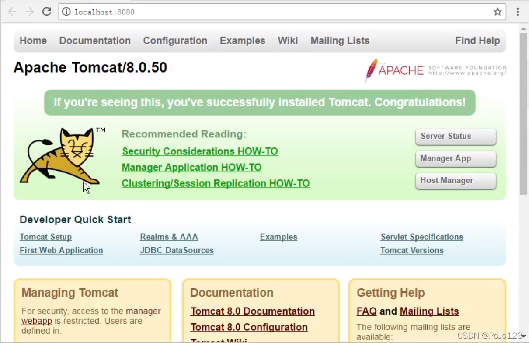Click the Apache Tomcat/8.0.50 heading

tap(90, 68)
